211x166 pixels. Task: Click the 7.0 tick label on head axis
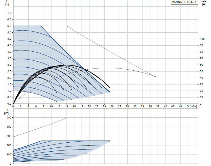click(x=9, y=13)
